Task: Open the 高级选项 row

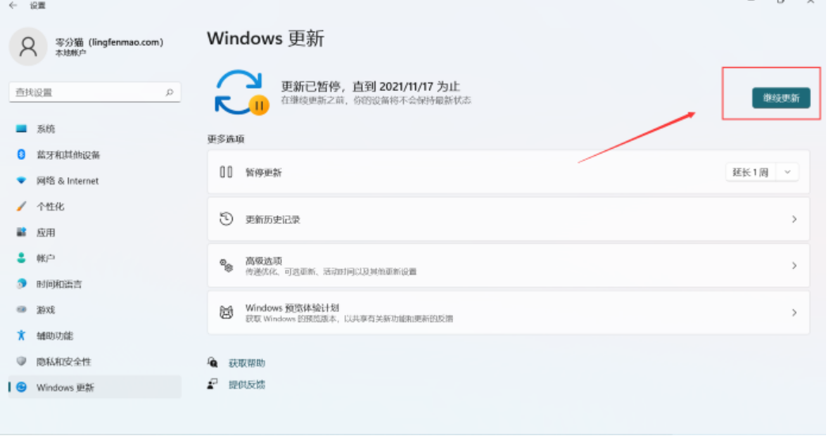Action: (x=508, y=266)
